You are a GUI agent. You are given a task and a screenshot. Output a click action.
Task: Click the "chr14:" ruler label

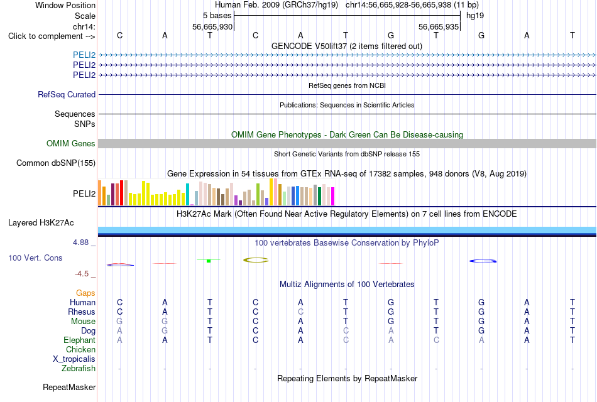pyautogui.click(x=84, y=26)
